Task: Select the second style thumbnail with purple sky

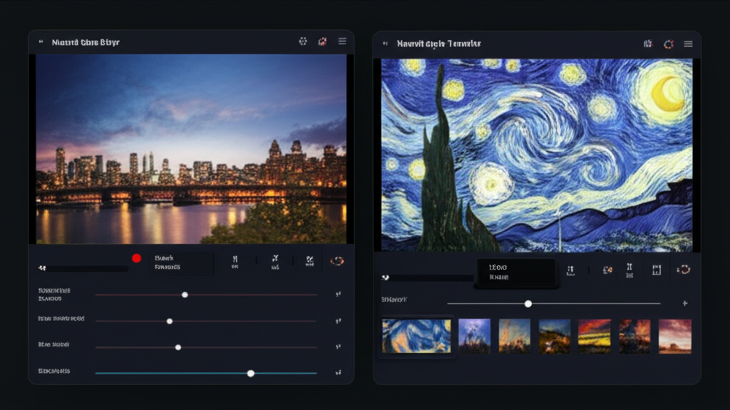Action: (474, 336)
